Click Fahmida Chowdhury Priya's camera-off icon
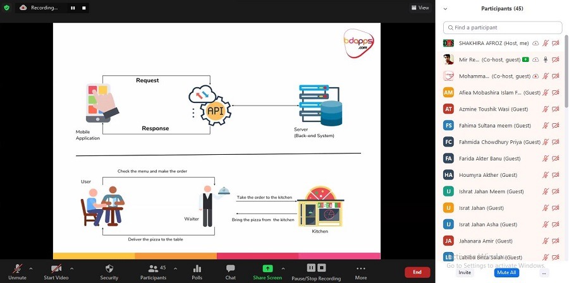Viewport: 569px width, 283px height. pos(555,142)
